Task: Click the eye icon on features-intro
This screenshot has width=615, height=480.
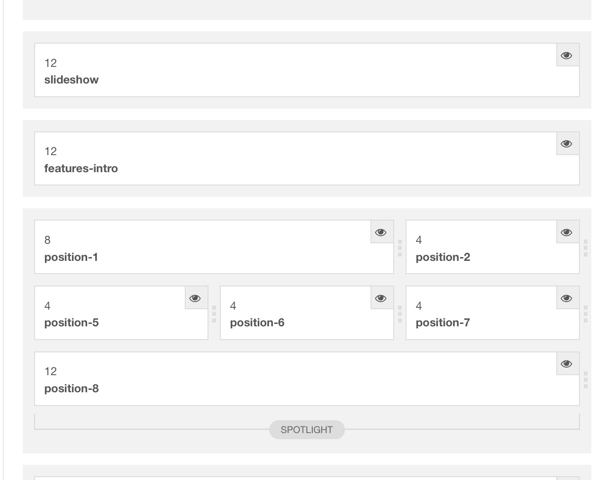Action: pos(567,143)
